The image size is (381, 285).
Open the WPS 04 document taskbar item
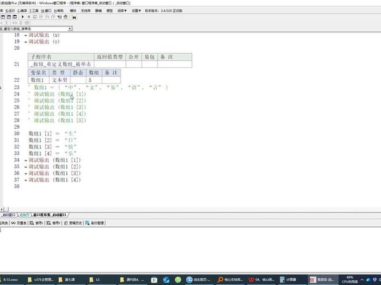[x=261, y=280]
